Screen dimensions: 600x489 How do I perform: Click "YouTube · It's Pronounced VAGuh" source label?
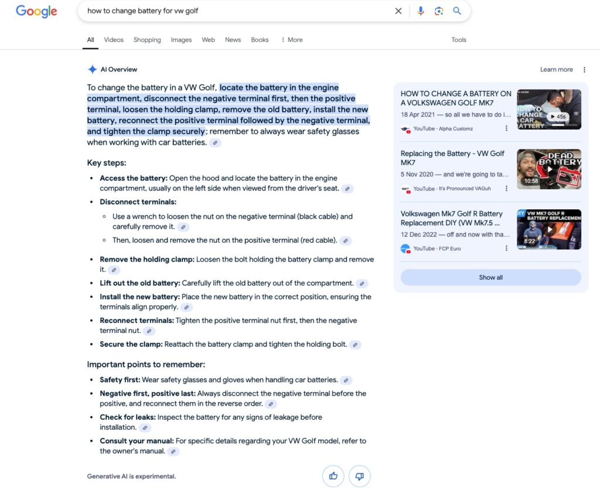click(x=452, y=188)
